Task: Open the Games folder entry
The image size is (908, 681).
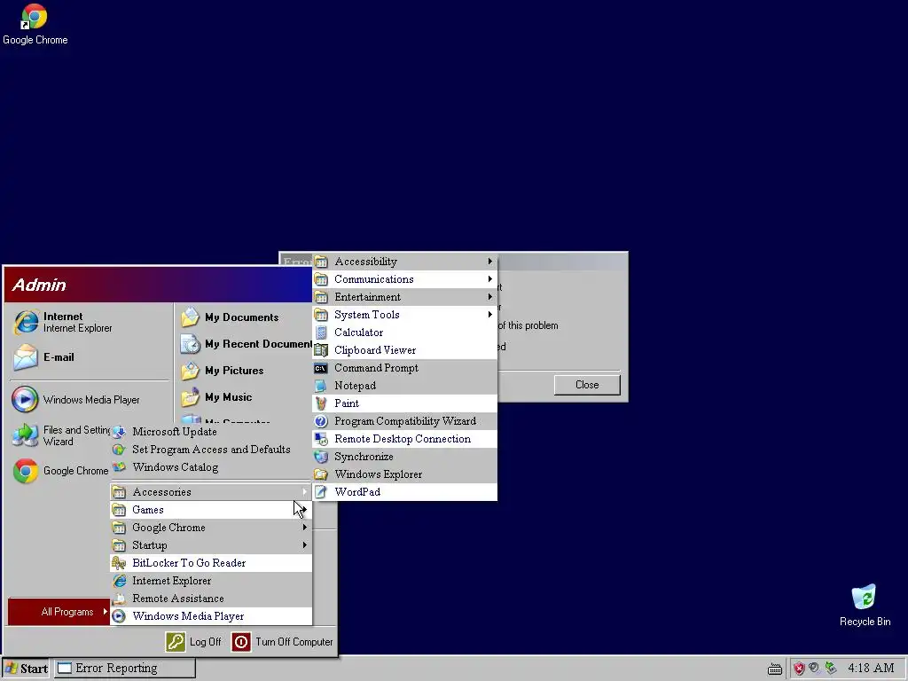Action: click(x=211, y=510)
